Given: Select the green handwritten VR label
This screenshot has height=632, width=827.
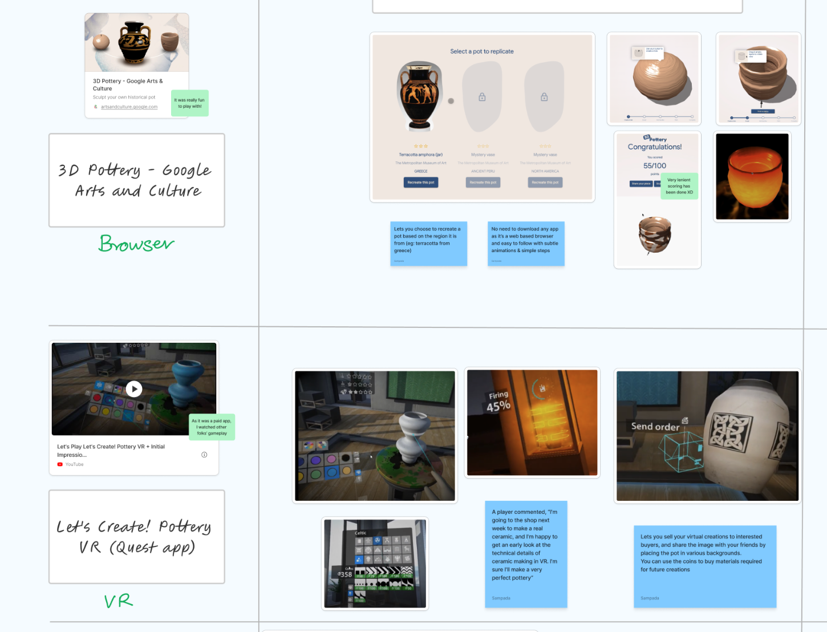Looking at the screenshot, I should [119, 601].
